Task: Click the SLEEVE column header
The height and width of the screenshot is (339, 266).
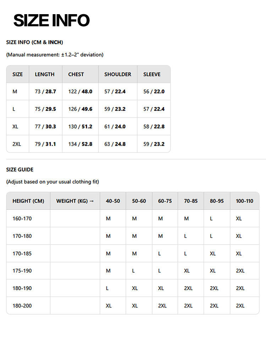Action: click(152, 74)
